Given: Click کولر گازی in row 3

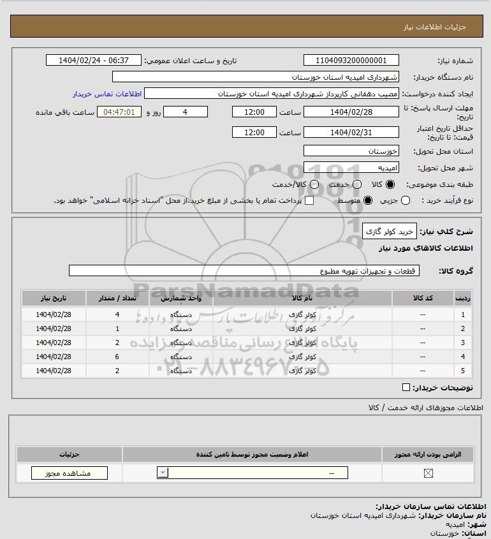Looking at the screenshot, I should (x=302, y=343).
